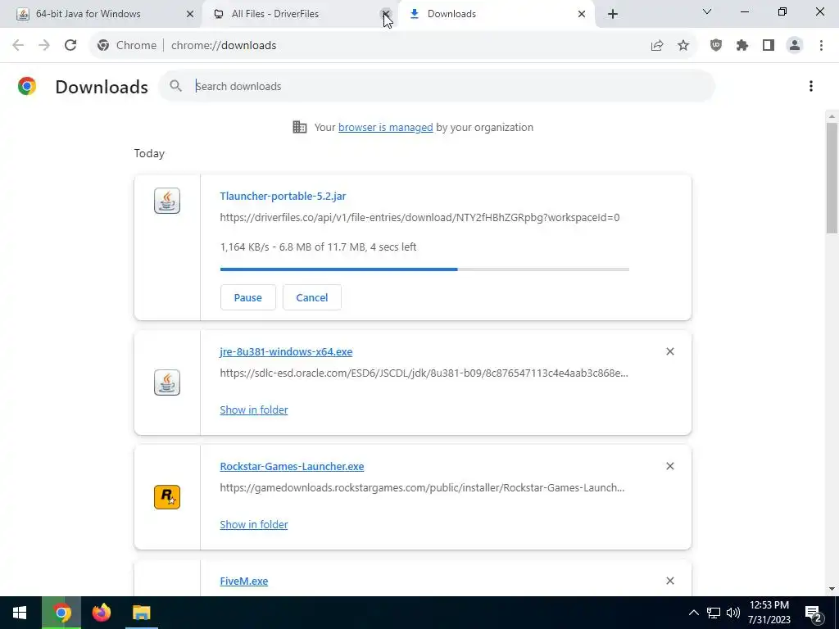Click the gamedownloads.rockstargames.com source URL
Image resolution: width=839 pixels, height=629 pixels.
422,488
